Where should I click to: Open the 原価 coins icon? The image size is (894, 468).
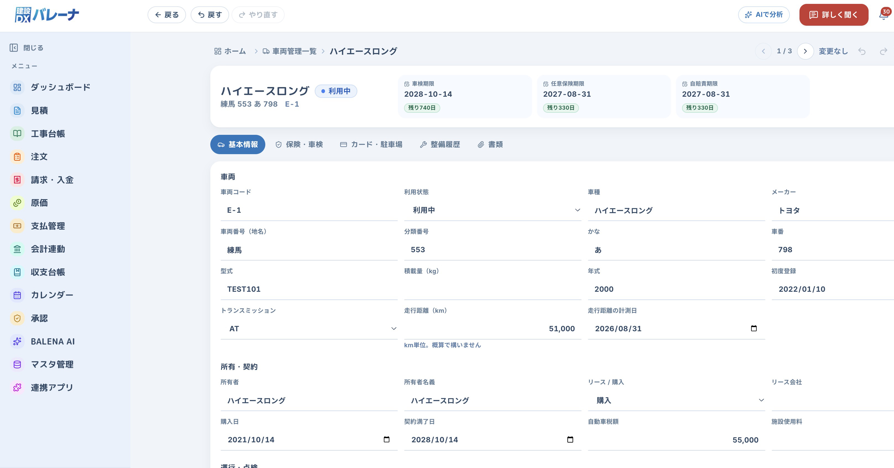(x=17, y=203)
